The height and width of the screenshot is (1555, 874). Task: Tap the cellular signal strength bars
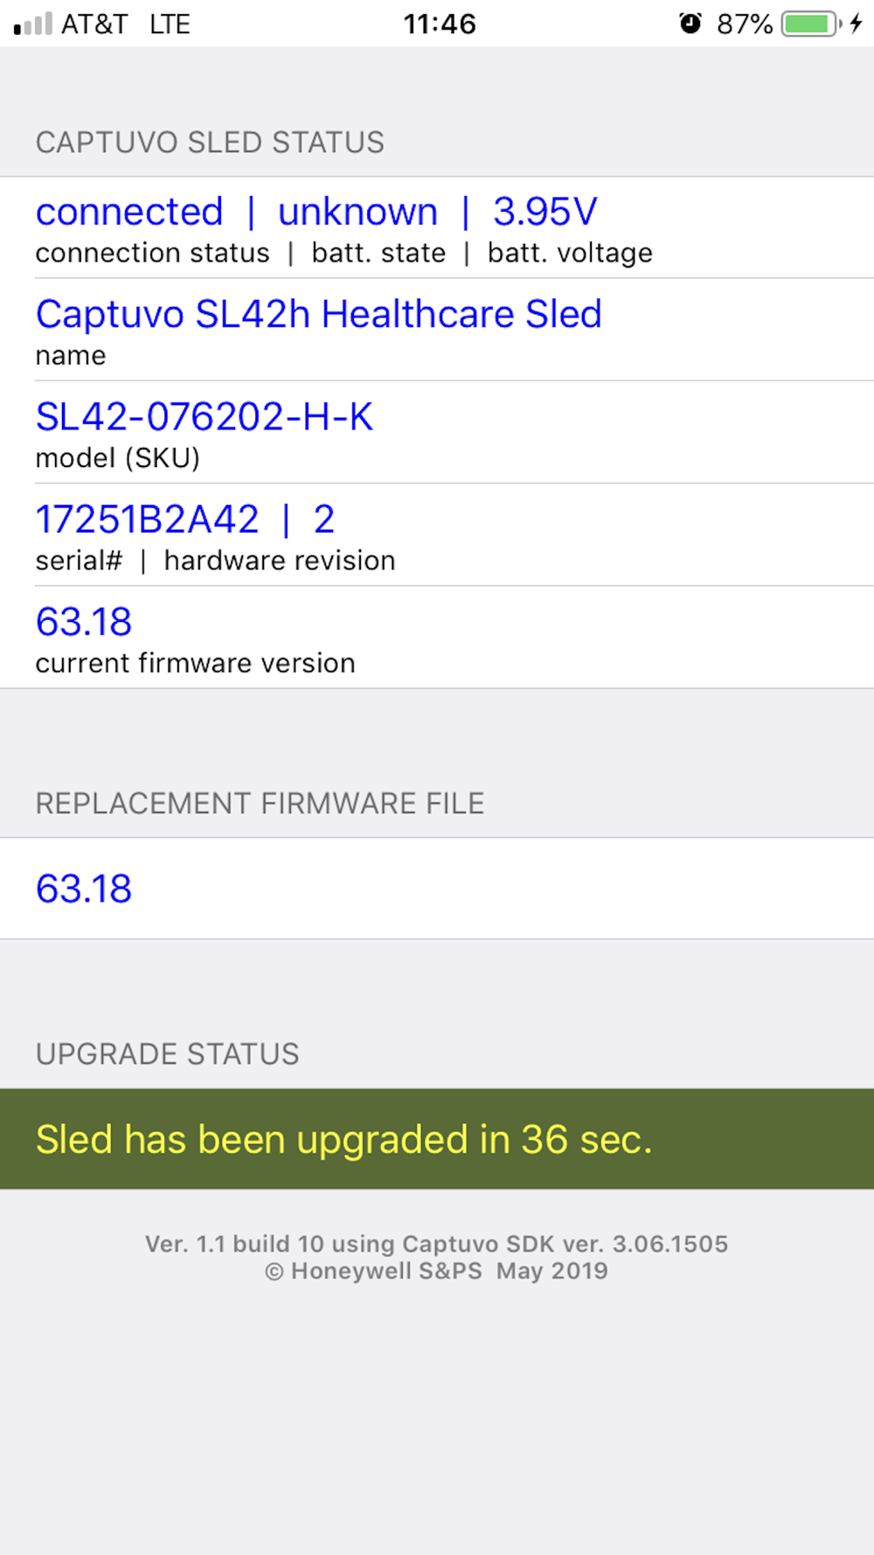click(x=33, y=24)
